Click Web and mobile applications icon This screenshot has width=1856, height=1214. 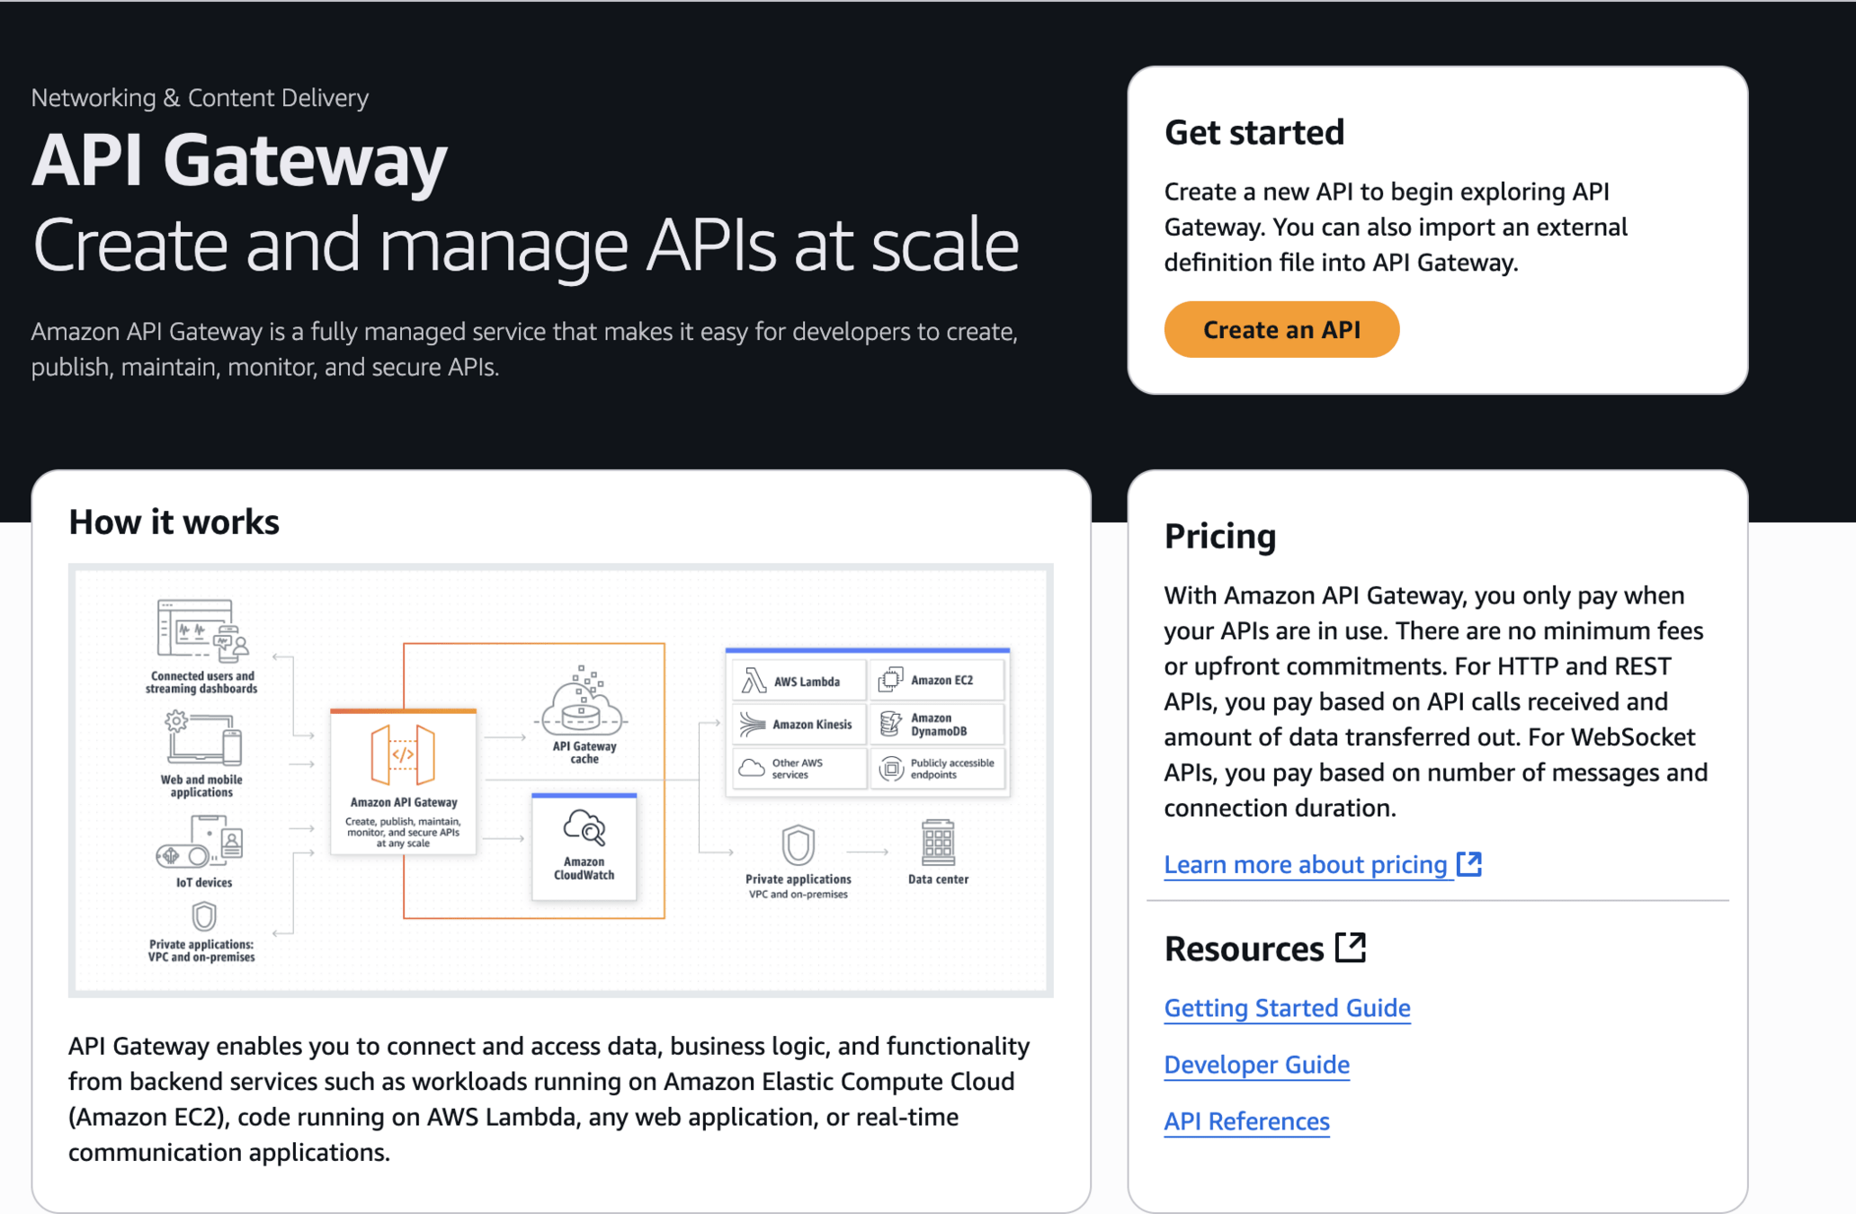(x=203, y=738)
